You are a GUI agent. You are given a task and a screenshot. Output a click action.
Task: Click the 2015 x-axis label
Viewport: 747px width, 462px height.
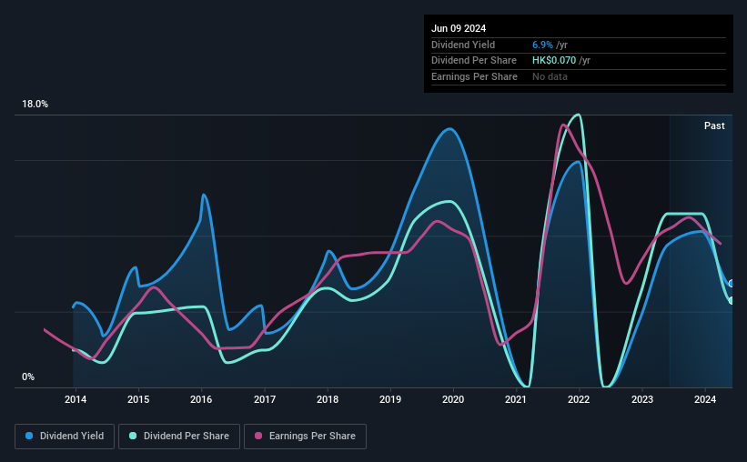138,399
